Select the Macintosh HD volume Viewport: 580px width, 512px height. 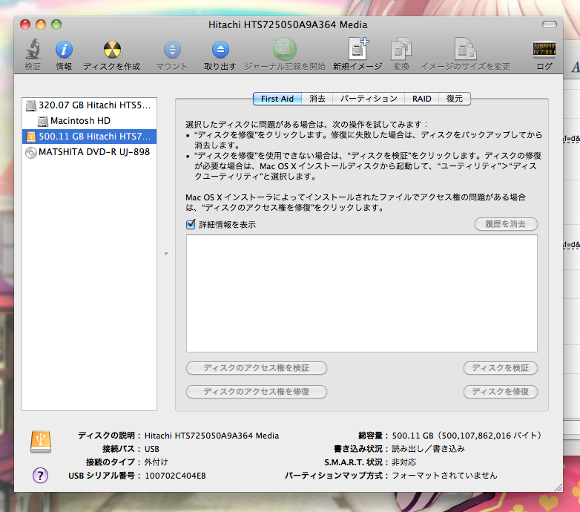(80, 120)
